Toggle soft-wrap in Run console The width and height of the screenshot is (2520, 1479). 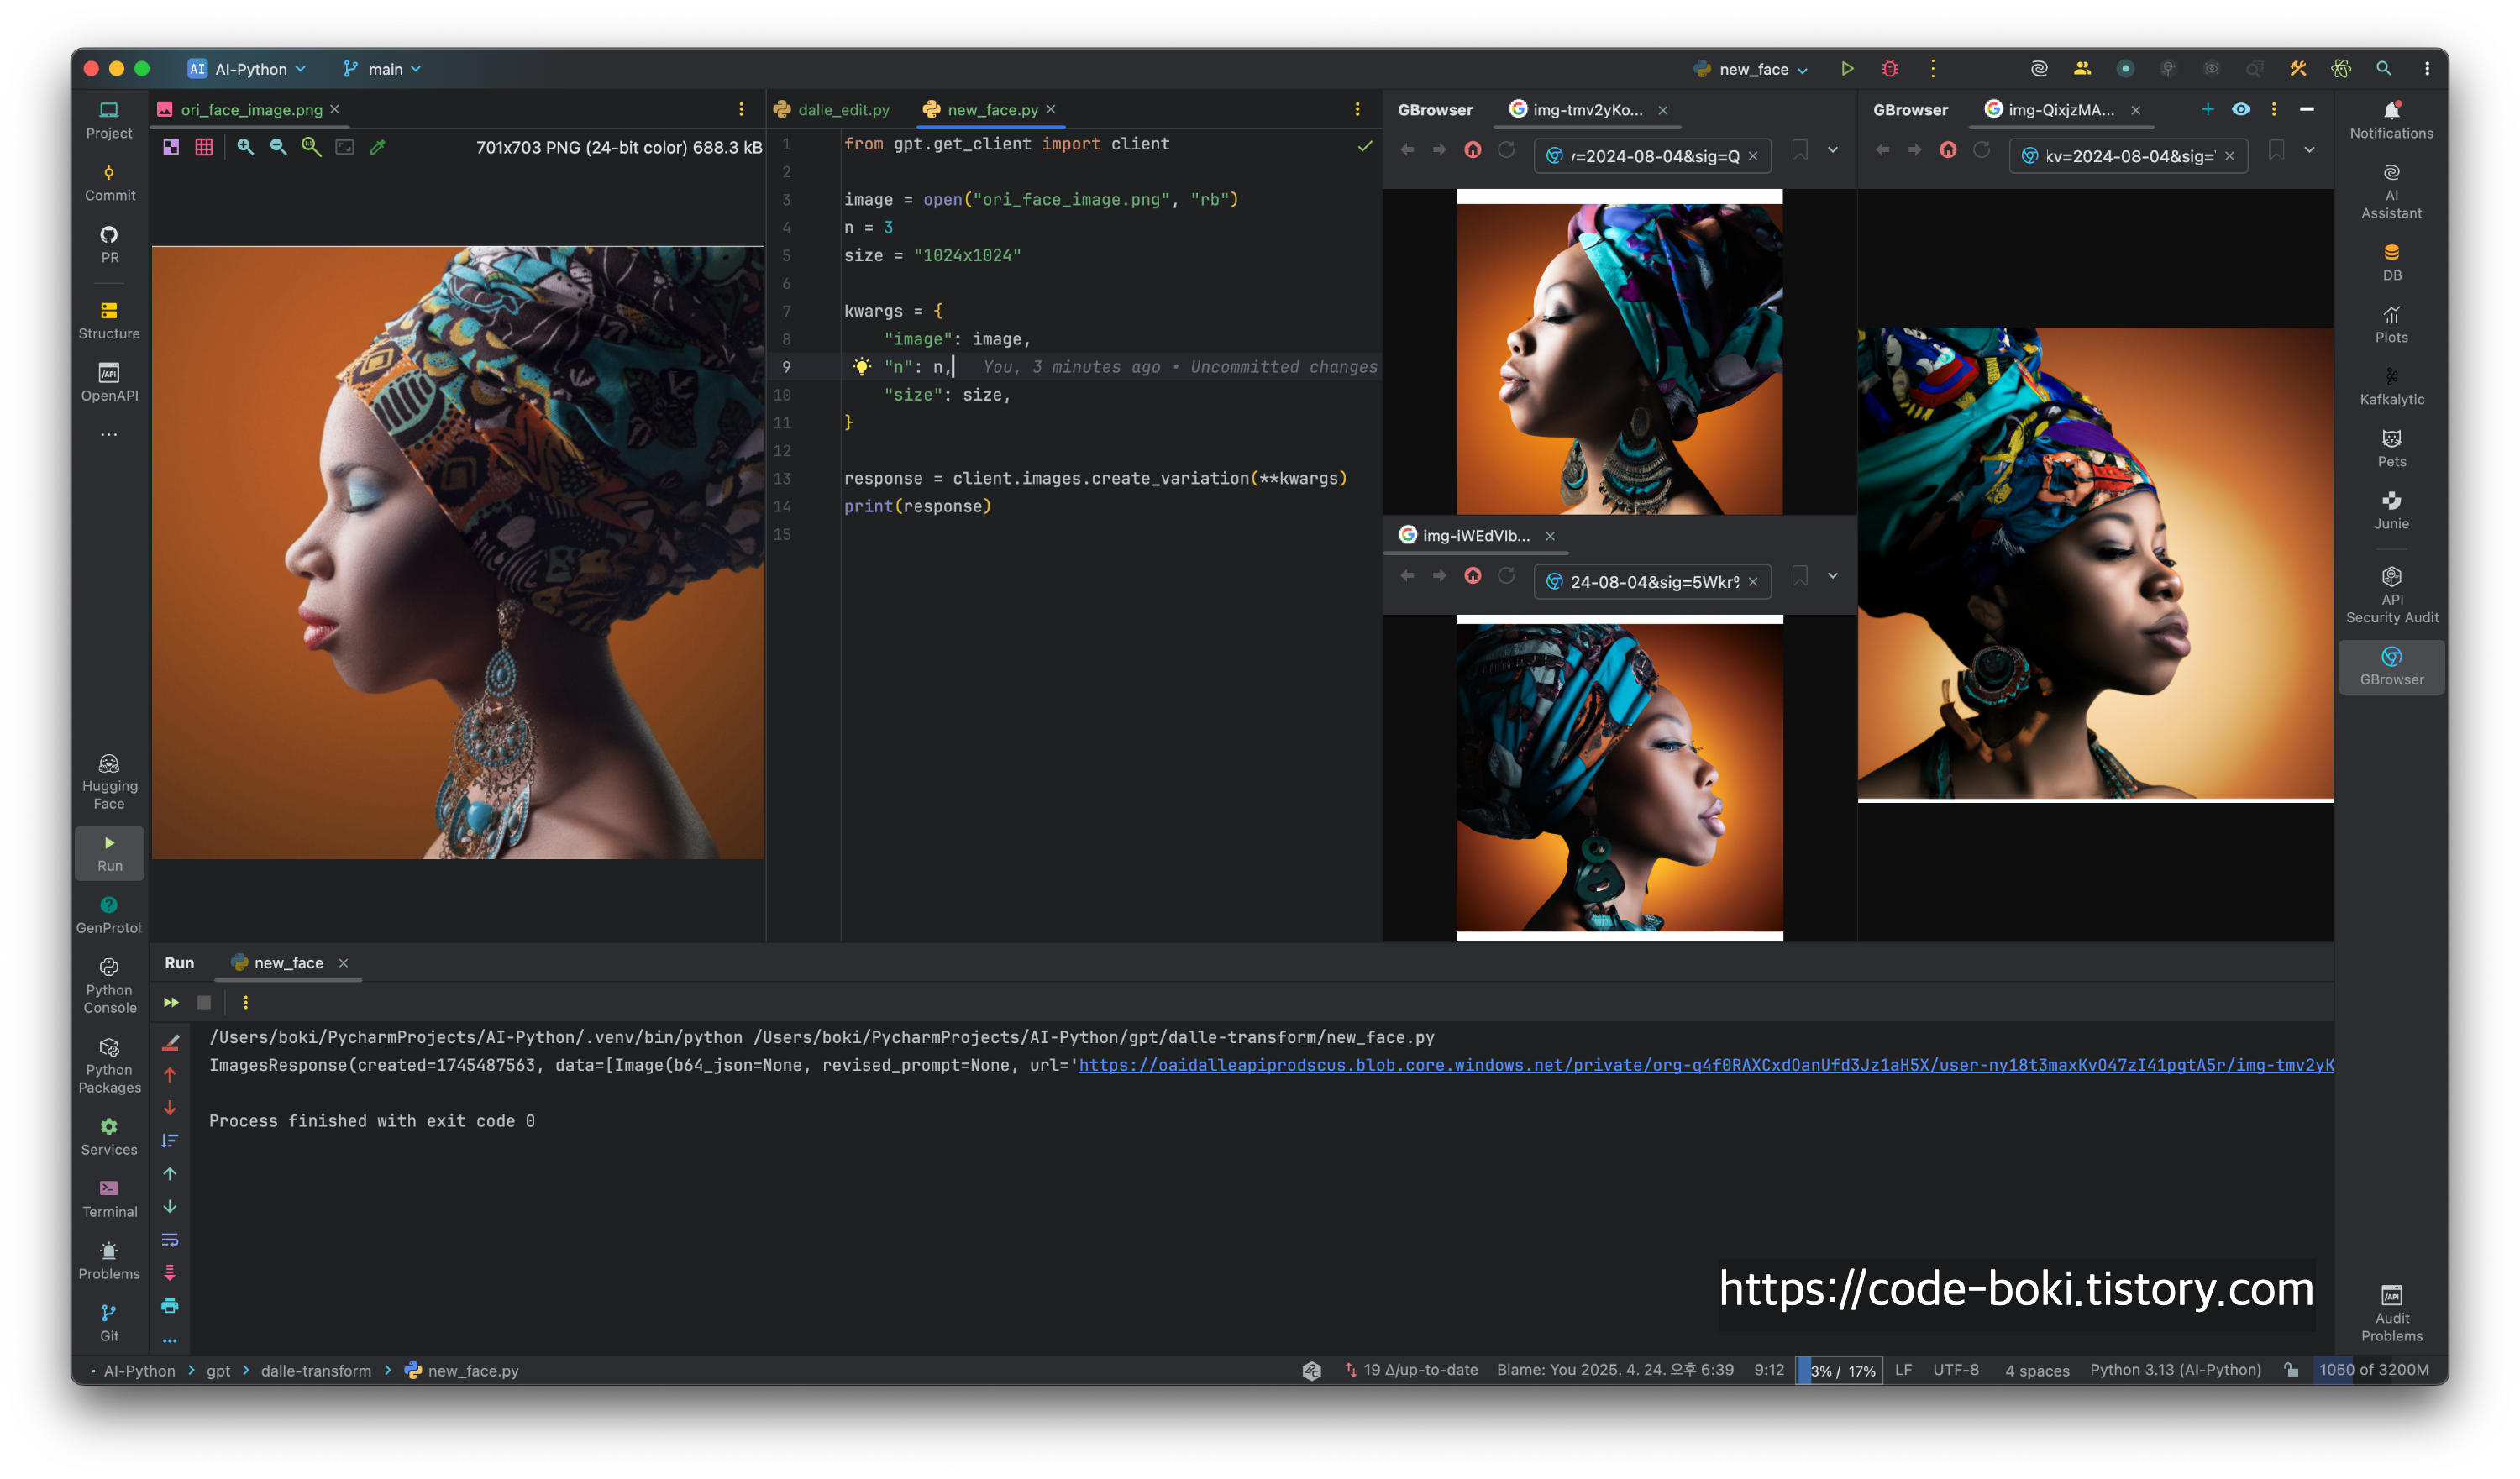pyautogui.click(x=170, y=1239)
